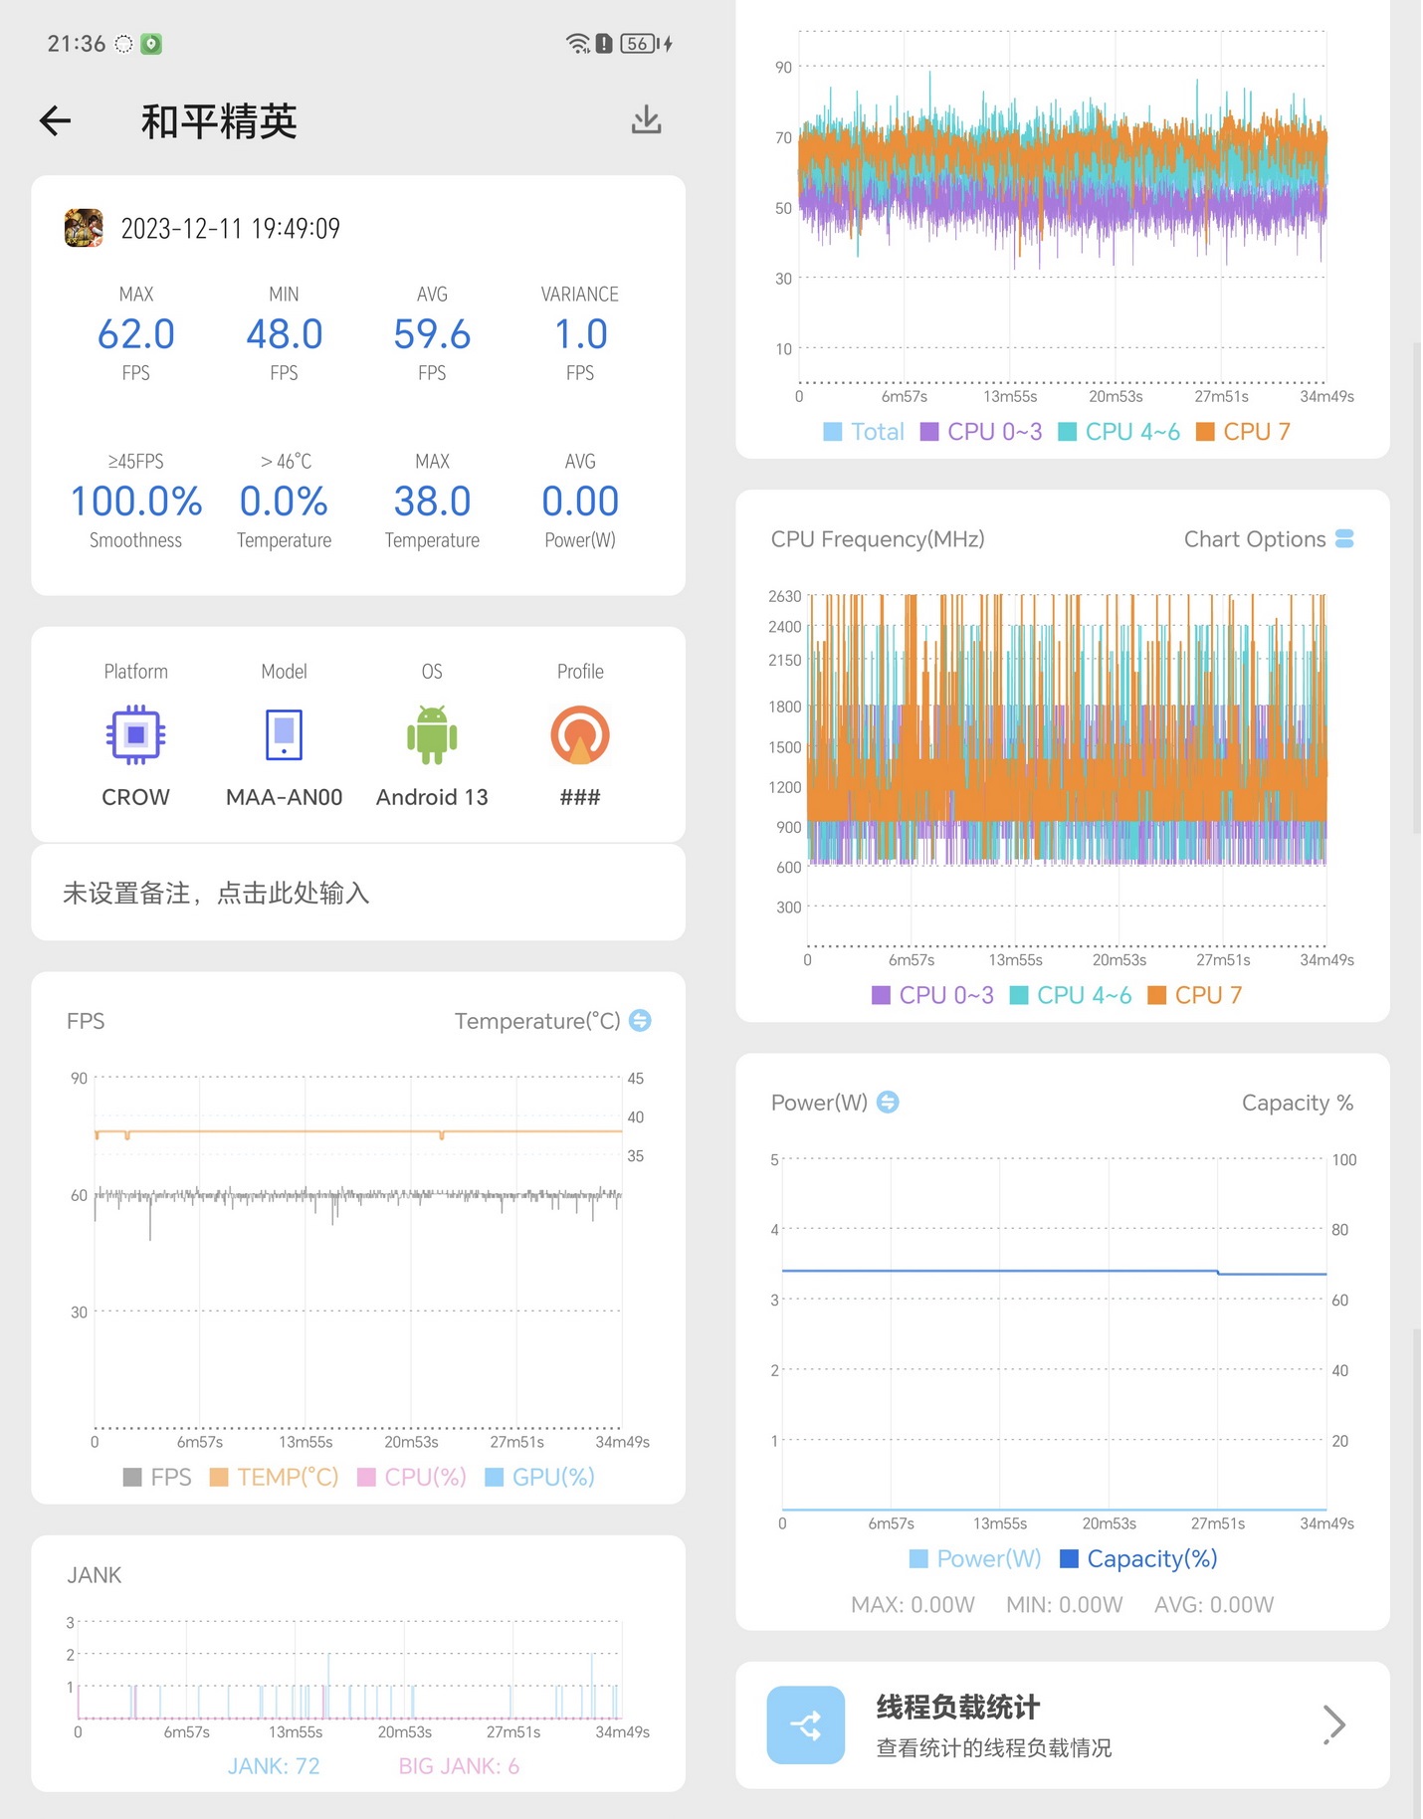The height and width of the screenshot is (1819, 1423).
Task: Tap the timestamp 2023-12-11 19:49:09
Action: tap(230, 228)
